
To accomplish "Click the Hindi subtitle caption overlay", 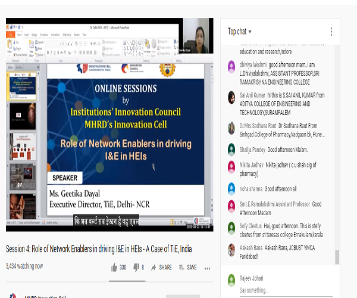I will [107, 221].
